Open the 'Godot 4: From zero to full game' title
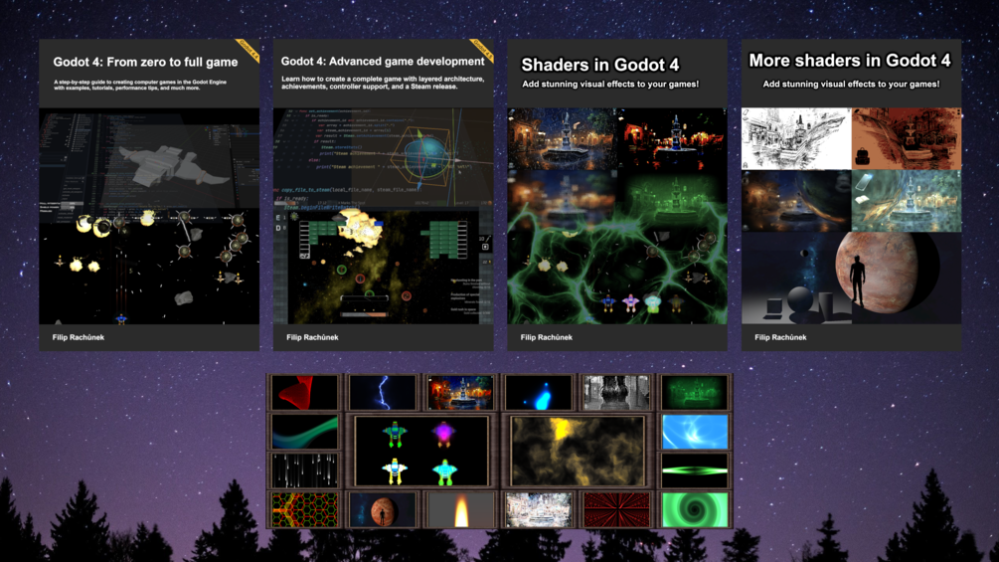This screenshot has width=999, height=562. point(145,62)
